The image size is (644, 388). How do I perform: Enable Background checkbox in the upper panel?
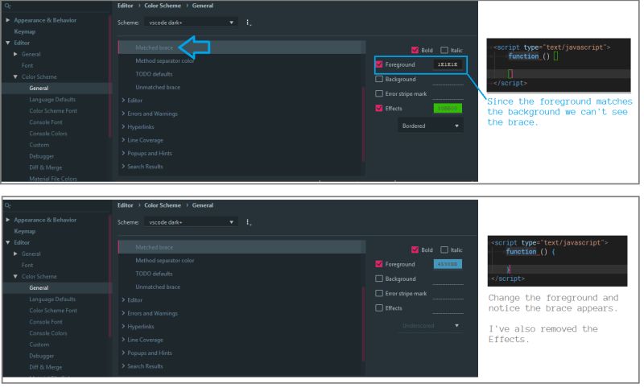[x=379, y=79]
